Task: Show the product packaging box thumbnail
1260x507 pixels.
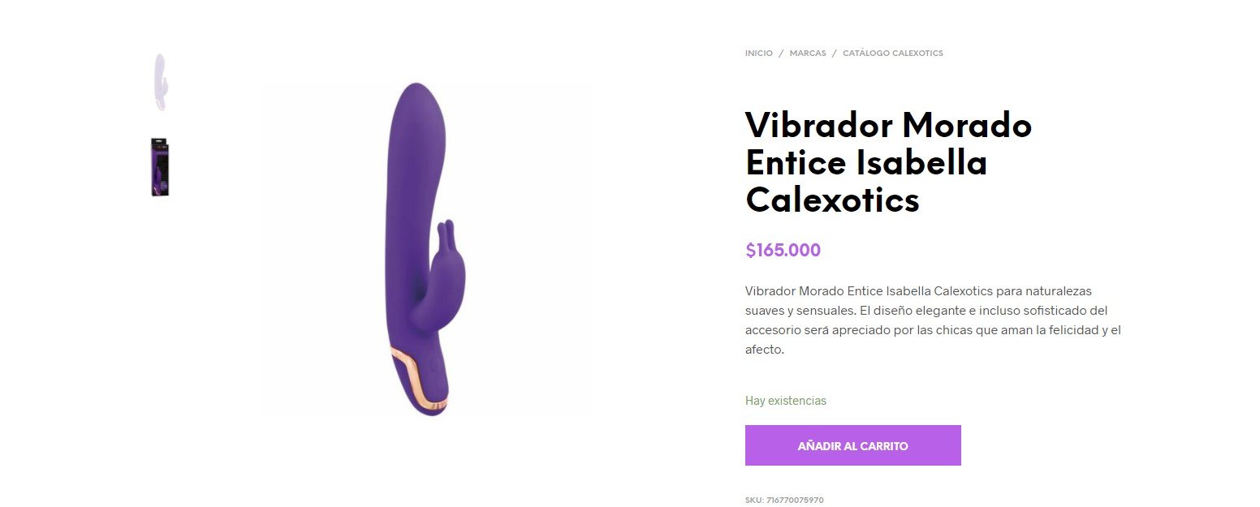Action: coord(160,167)
